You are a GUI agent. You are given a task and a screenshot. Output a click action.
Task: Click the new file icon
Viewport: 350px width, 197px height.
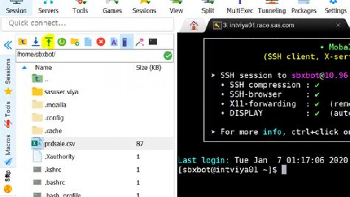point(88,42)
